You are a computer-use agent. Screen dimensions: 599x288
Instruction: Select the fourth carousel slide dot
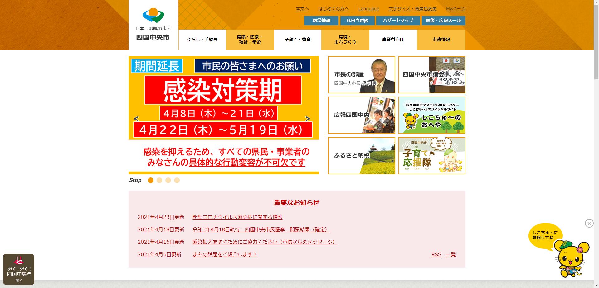click(x=177, y=180)
